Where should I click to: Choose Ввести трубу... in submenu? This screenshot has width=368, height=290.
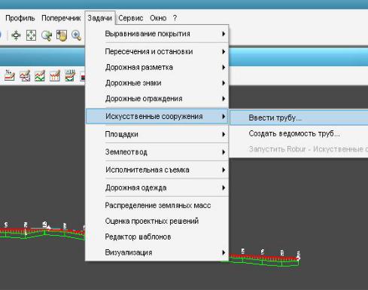[x=299, y=118]
